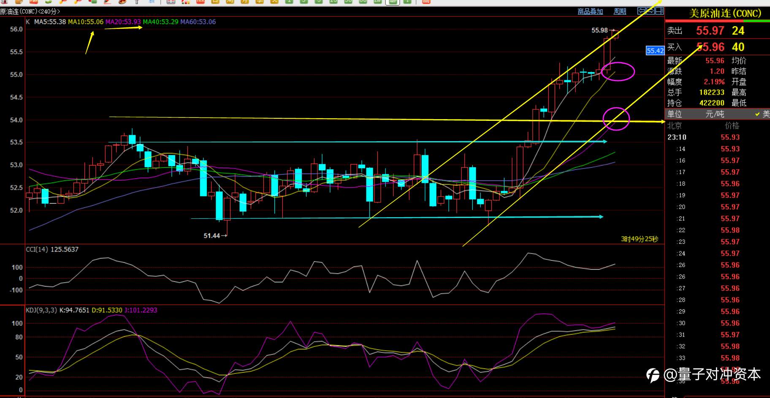Click the 买入 bid price 55.96
Image resolution: width=770 pixels, height=398 pixels.
pyautogui.click(x=710, y=47)
